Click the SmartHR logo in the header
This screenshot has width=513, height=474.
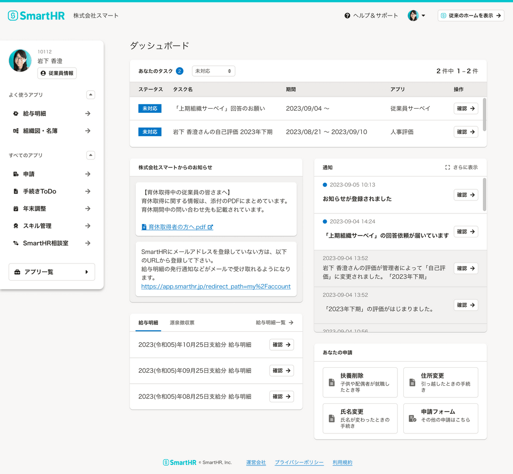[x=36, y=16]
